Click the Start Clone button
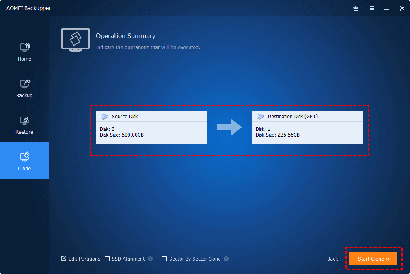Screen dimensions: 410x274 (373, 259)
